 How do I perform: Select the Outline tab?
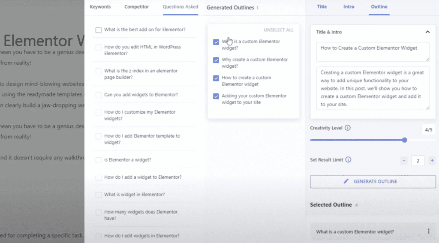click(379, 7)
